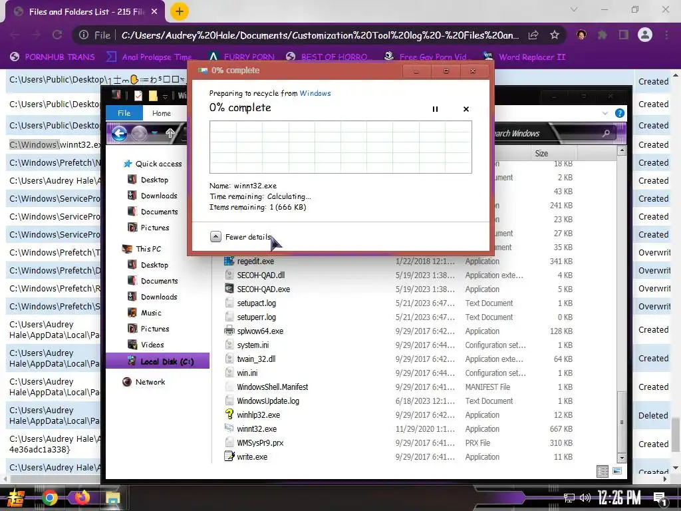Open Chrome from taskbar

pyautogui.click(x=49, y=497)
